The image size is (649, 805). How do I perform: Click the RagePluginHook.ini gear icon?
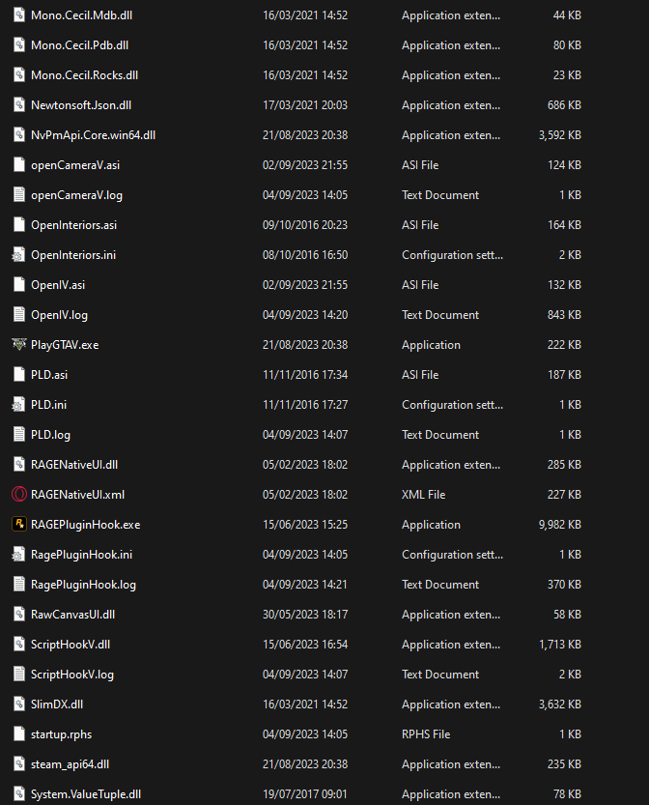tap(19, 554)
